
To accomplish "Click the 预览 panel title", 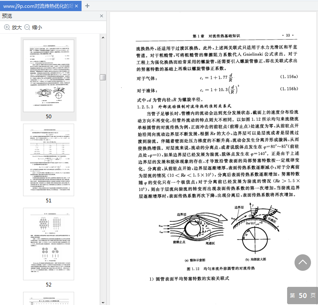I will 7,16.
